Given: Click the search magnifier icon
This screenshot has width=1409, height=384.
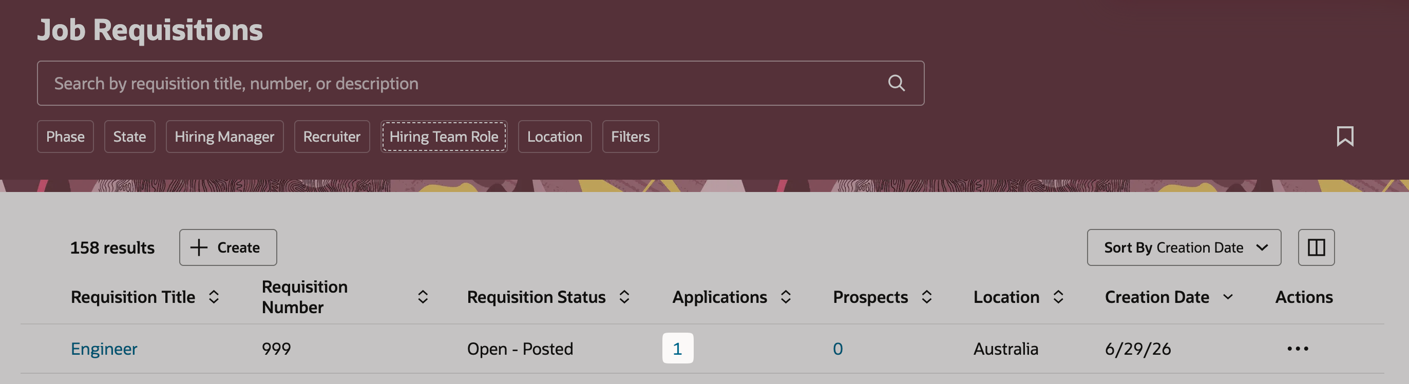Looking at the screenshot, I should tap(896, 83).
